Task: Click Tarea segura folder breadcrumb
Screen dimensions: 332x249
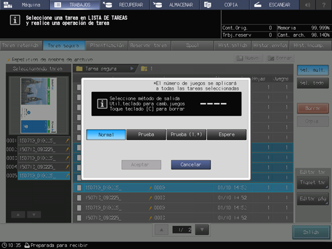Action: click(101, 69)
